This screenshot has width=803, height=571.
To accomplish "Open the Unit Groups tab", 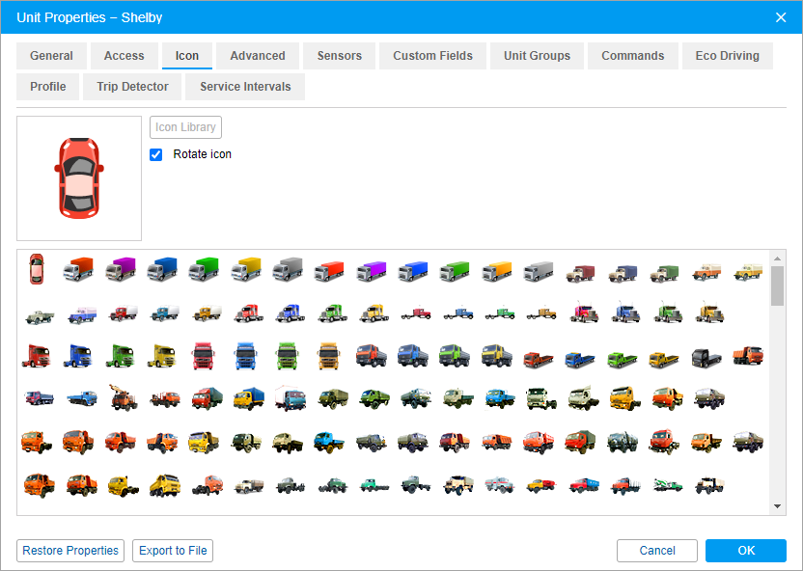I will (537, 56).
